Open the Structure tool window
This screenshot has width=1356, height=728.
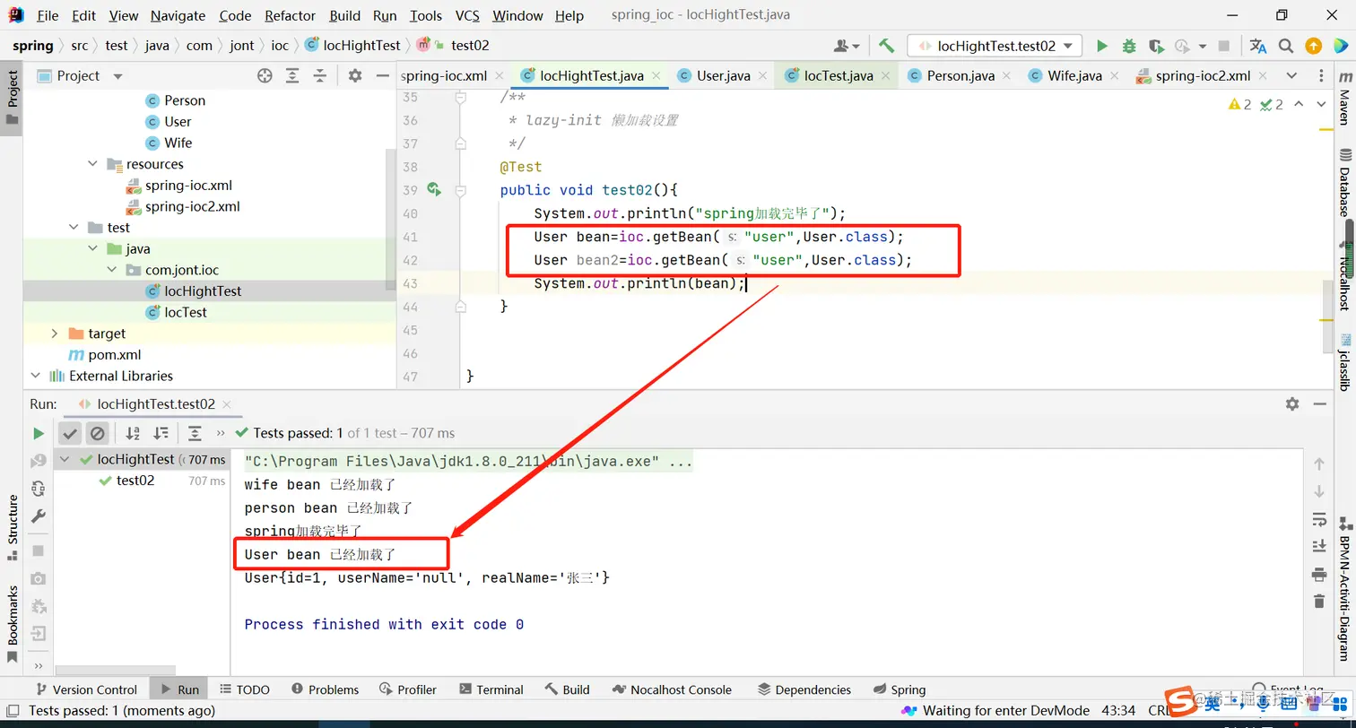pos(13,527)
